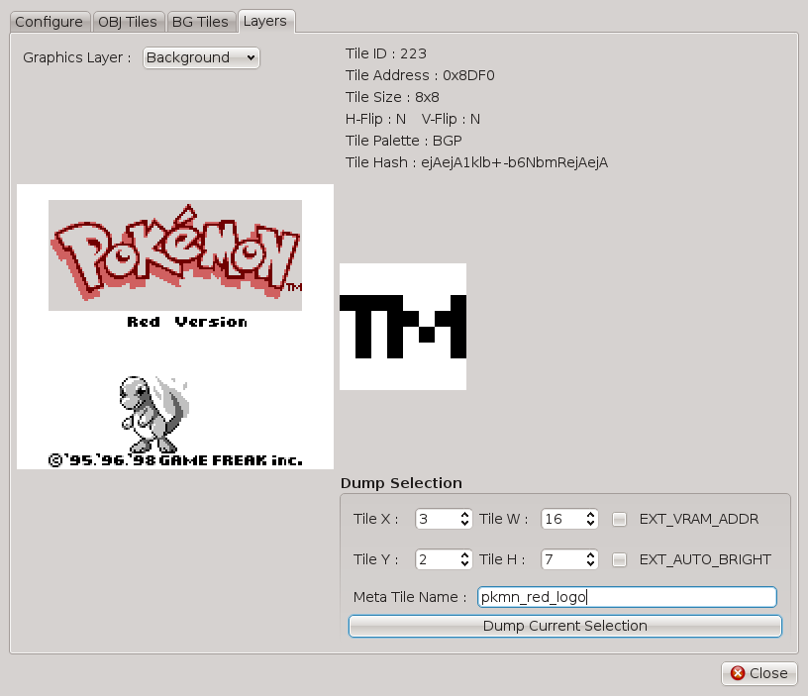808x696 pixels.
Task: Enable the EXT_VRAM_ADDR checkbox
Action: (x=620, y=520)
